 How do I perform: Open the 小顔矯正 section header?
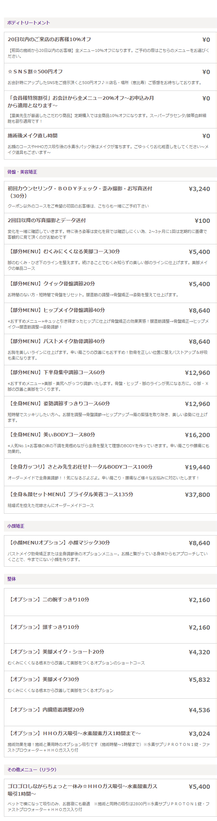(16, 526)
